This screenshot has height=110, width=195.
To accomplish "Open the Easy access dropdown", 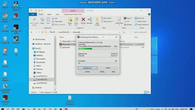I will [x=107, y=21].
